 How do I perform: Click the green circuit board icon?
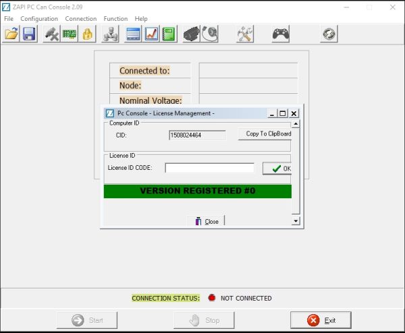pyautogui.click(x=70, y=34)
